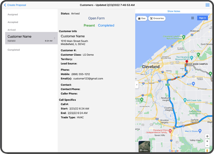Mark the call as Completed
This screenshot has width=214, height=154.
coord(106,26)
